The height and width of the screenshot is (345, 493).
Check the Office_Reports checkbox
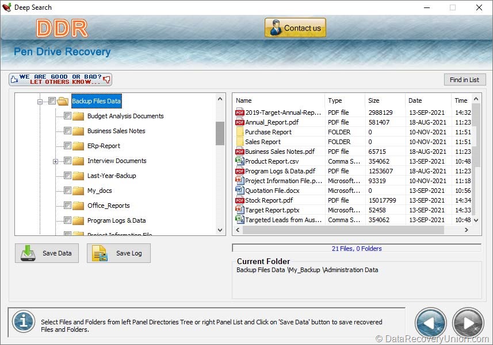[x=67, y=206]
